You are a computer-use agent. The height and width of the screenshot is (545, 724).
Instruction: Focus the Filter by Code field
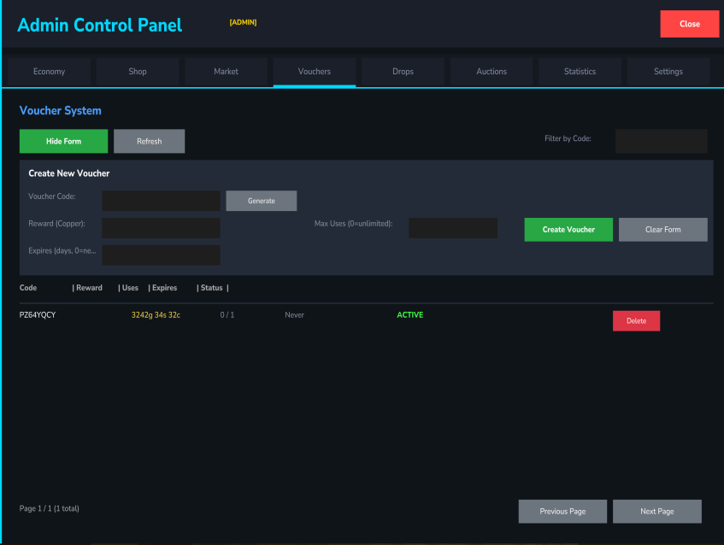coord(661,141)
